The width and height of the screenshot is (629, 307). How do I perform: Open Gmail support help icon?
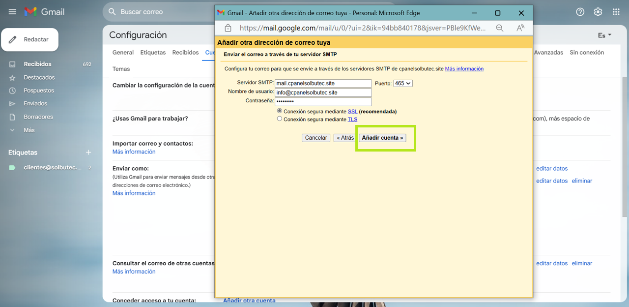(580, 12)
